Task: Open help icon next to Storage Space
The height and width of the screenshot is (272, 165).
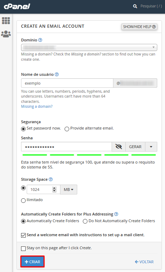Action: coord(51,179)
